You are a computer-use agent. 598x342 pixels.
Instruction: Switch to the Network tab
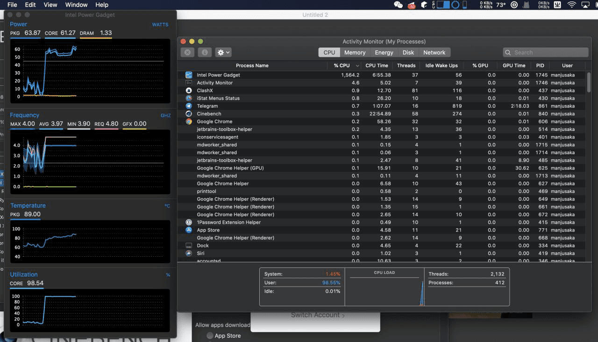coord(434,53)
